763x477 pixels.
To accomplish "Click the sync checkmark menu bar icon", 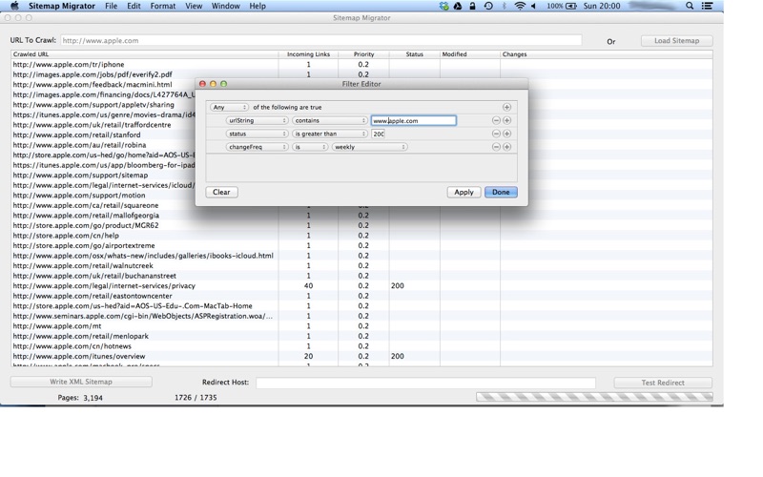I will click(443, 6).
